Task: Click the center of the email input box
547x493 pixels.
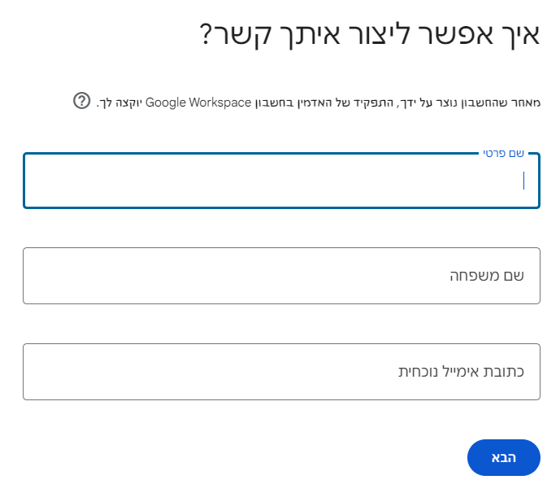Action: [x=281, y=372]
